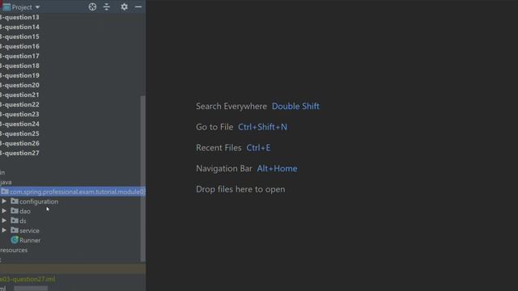
Task: Expand the service package arrow
Action: click(4, 230)
